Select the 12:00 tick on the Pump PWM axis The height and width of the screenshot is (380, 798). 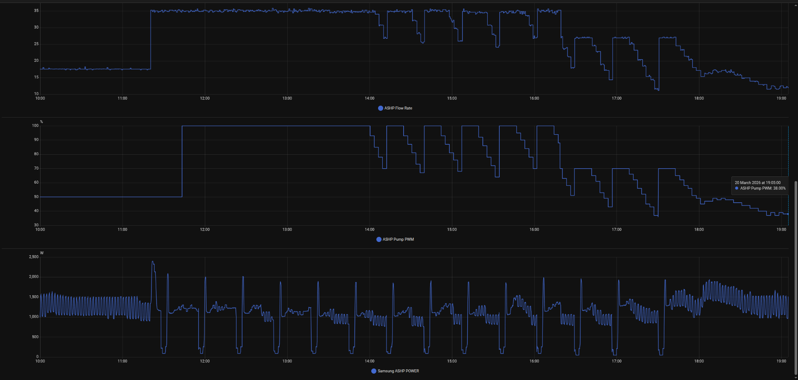[205, 230]
